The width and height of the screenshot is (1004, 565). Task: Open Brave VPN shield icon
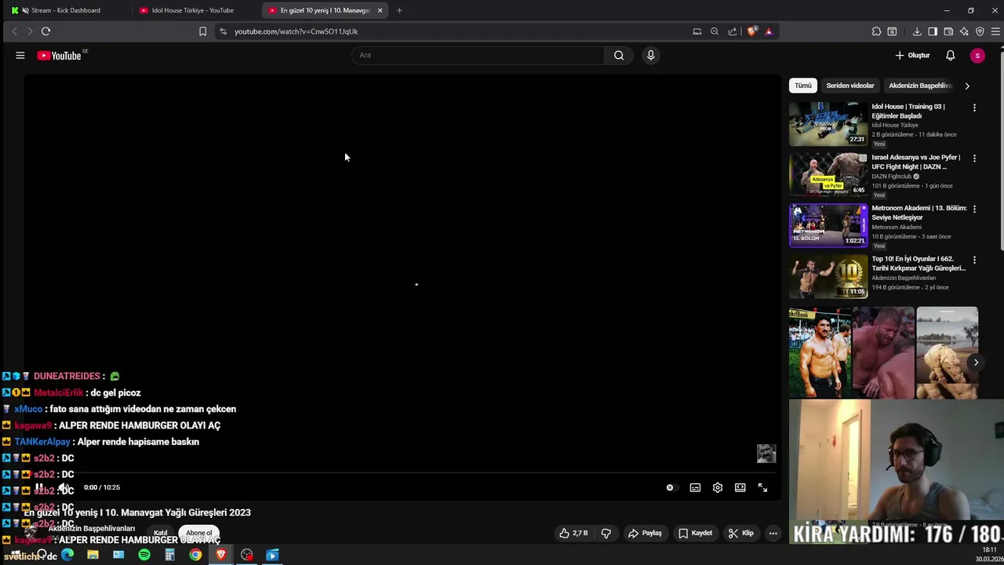coord(980,31)
